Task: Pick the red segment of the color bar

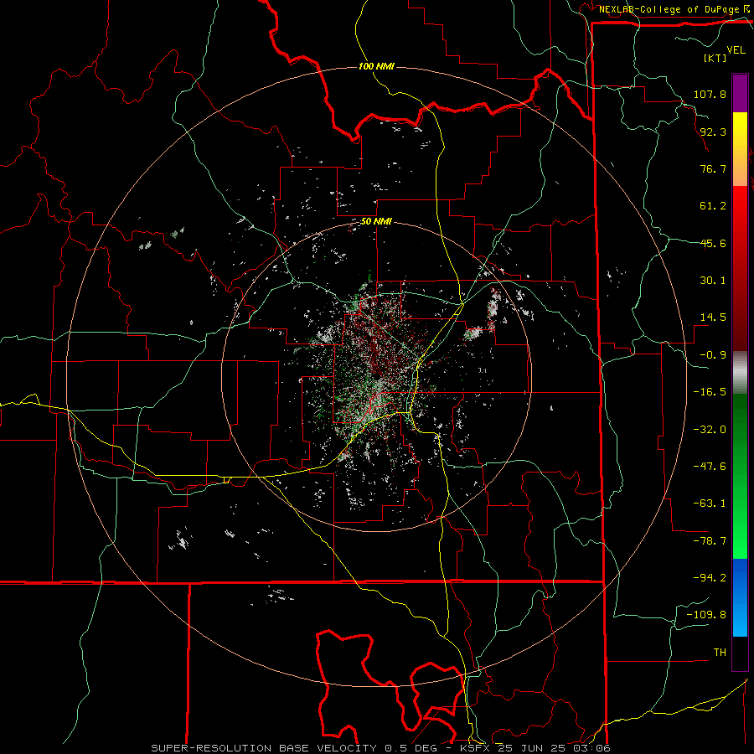Action: (740, 268)
